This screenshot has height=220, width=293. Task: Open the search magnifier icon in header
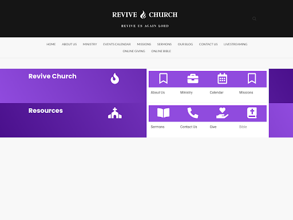point(254,18)
